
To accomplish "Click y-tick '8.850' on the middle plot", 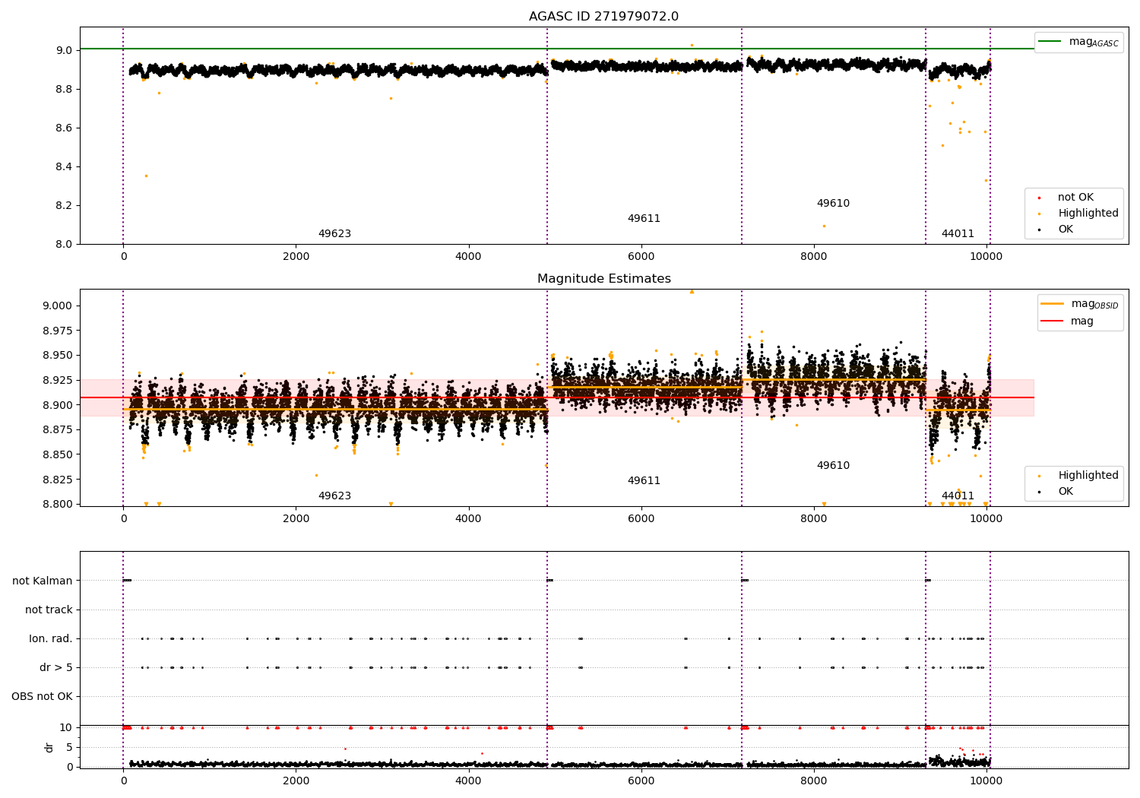I will click(x=58, y=454).
